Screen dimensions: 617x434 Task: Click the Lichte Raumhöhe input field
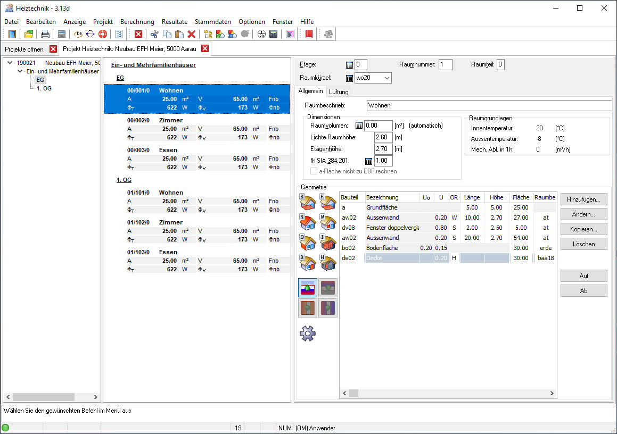383,137
